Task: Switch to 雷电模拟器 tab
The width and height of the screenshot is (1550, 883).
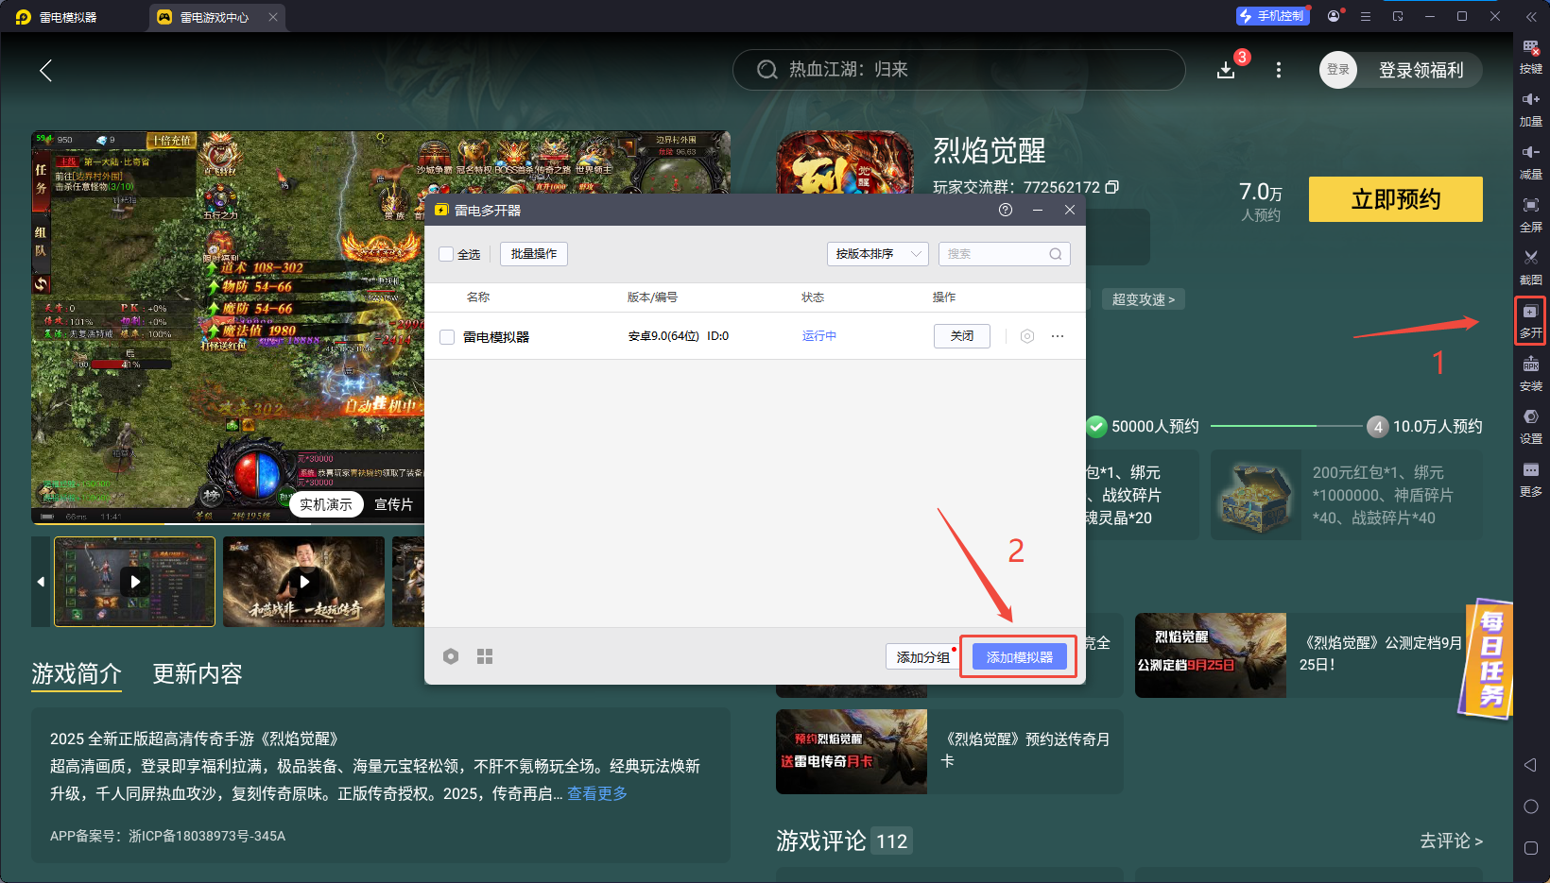Action: click(68, 17)
